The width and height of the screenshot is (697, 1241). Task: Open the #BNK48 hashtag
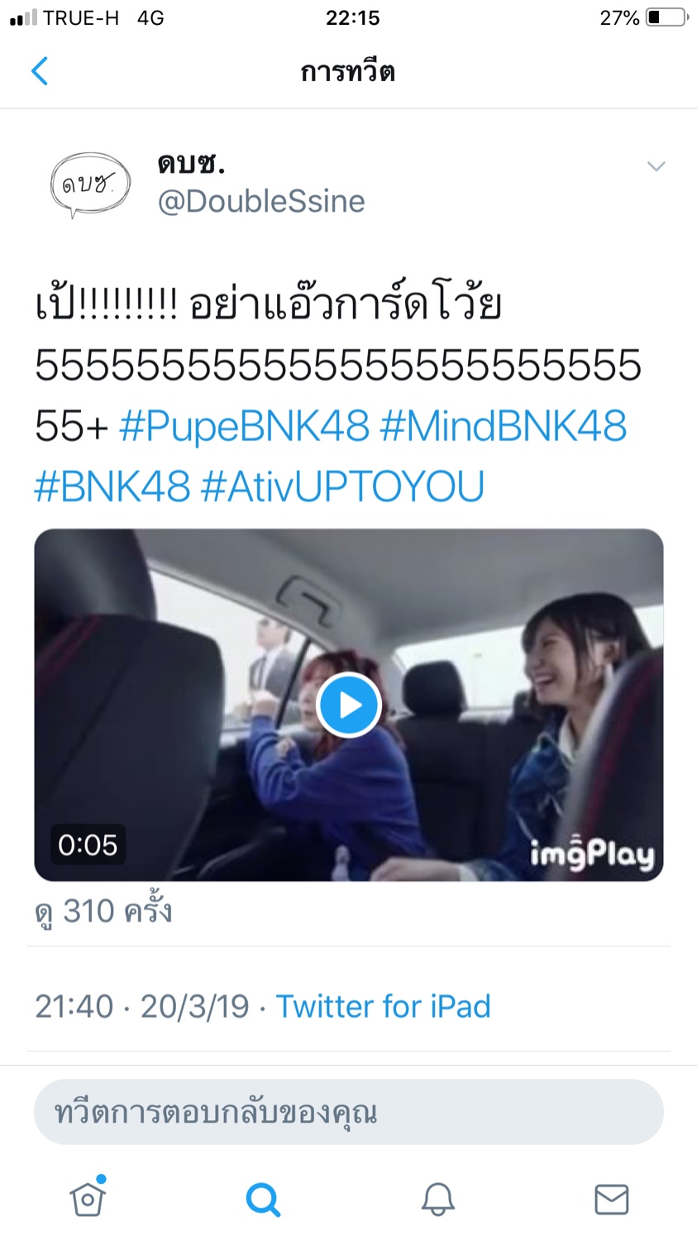point(112,486)
